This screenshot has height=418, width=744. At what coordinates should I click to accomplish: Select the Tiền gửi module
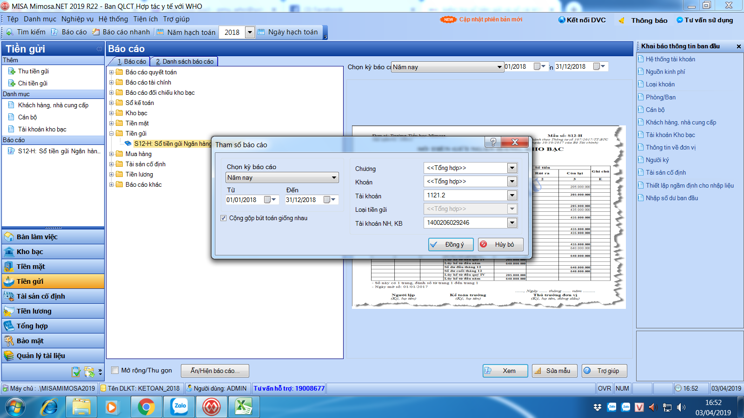(x=53, y=281)
